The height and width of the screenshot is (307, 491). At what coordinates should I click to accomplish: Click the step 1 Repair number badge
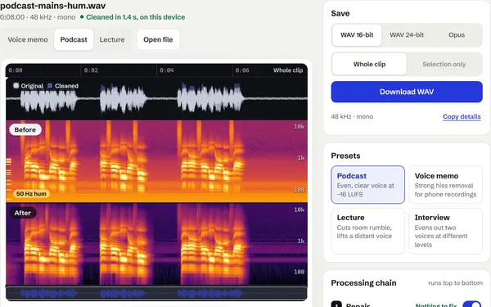pos(336,305)
